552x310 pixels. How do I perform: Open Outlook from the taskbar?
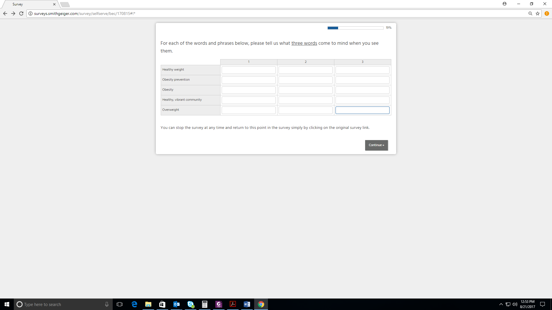point(177,304)
